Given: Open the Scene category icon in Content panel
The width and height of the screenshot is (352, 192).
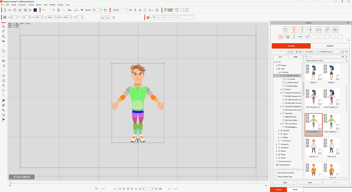Looking at the screenshot, I should point(319,30).
